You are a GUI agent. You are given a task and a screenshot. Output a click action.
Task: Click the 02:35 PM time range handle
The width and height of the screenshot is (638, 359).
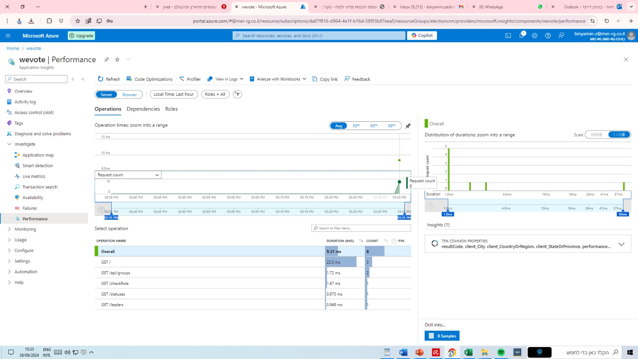click(x=111, y=217)
